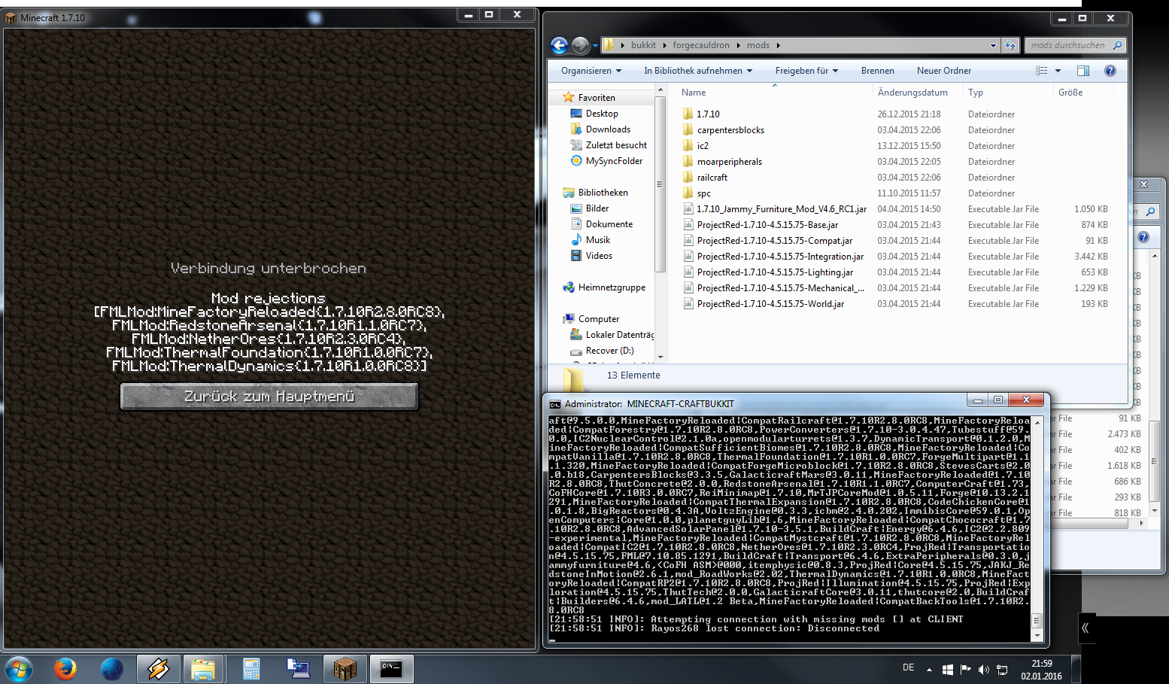Select the carpentersblocks folder

point(730,130)
